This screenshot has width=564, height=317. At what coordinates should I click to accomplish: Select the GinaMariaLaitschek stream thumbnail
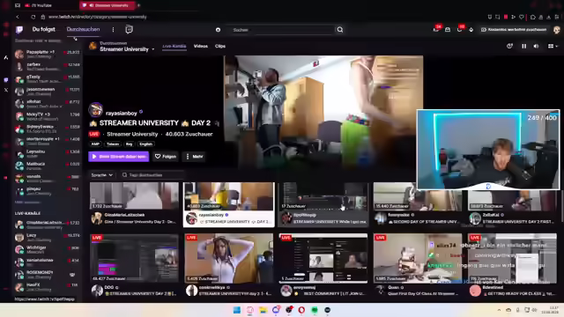coord(134,195)
